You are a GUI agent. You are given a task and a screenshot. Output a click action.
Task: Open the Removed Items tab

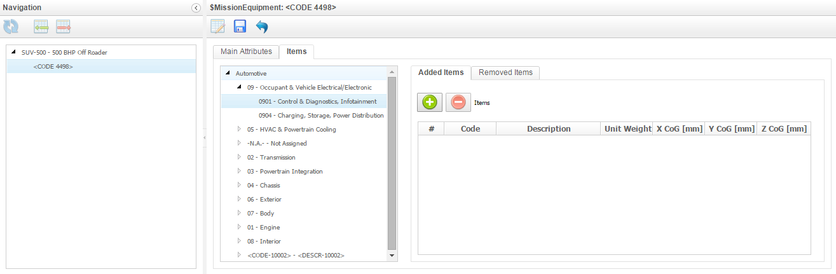coord(505,72)
